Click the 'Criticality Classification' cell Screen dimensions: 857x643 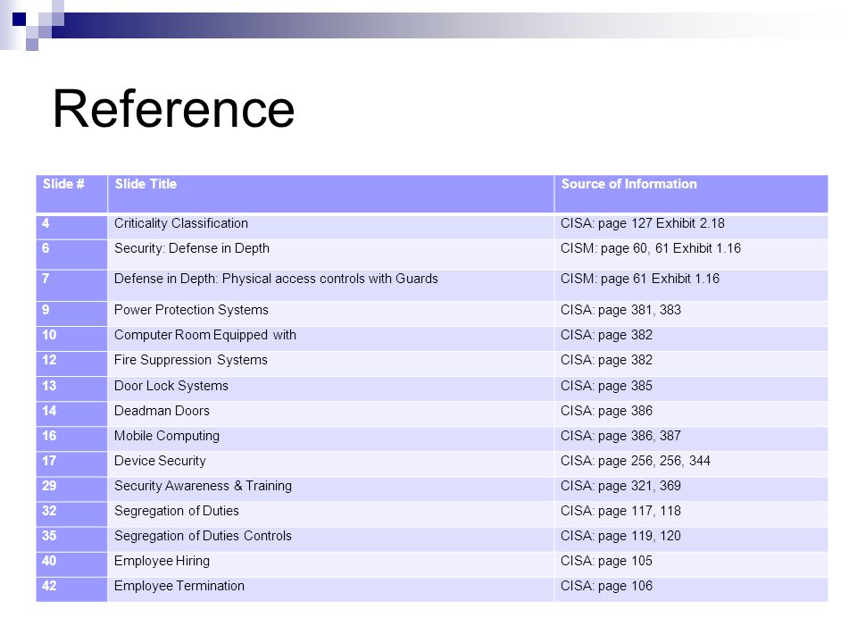(330, 227)
